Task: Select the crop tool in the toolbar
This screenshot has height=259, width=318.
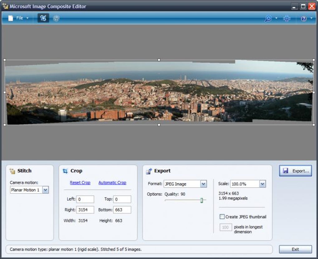Action: click(43, 18)
